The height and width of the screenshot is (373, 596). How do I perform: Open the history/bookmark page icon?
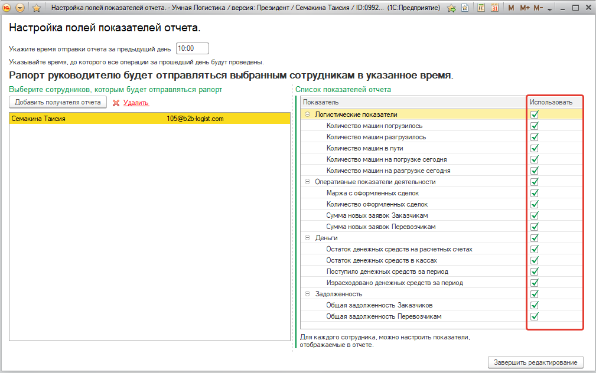tap(465, 8)
